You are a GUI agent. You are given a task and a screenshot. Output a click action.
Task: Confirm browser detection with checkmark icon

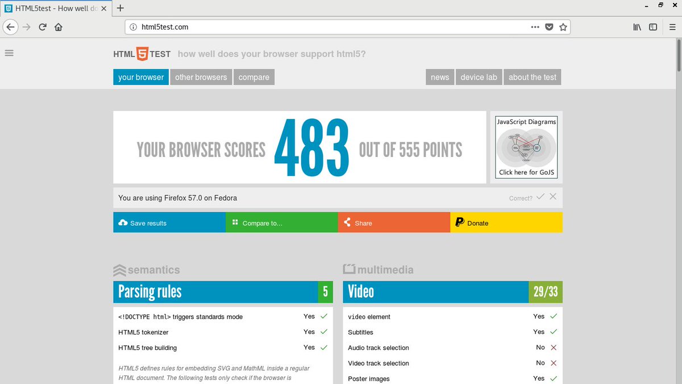pyautogui.click(x=540, y=197)
